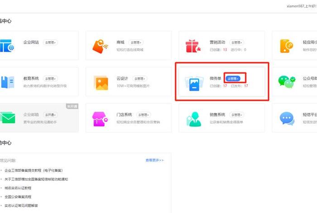Click the 短信平台 chat bubble icon
Viewport: 317px width, 213px height.
(287, 118)
